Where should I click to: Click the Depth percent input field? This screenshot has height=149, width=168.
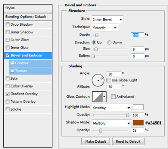coord(137,35)
